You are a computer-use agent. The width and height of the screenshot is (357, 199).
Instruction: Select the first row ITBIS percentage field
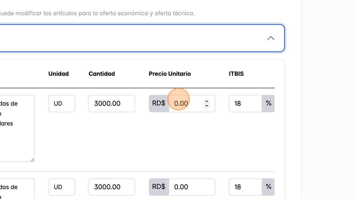(245, 103)
